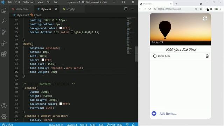Delete Demo Item with trash icon
This screenshot has width=224, height=126.
(x=207, y=56)
